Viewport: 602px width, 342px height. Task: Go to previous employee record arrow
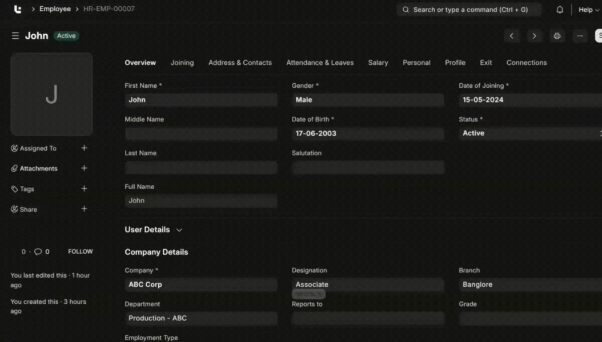coord(511,36)
